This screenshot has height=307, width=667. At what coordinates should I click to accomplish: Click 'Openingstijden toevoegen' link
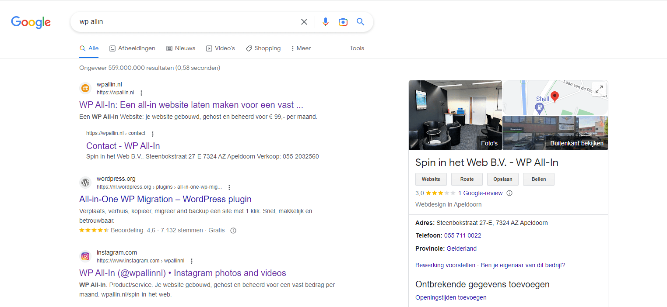(451, 297)
